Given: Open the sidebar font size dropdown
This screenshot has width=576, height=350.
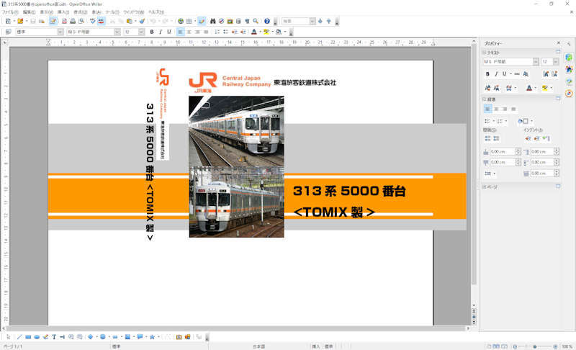Looking at the screenshot, I should click(x=556, y=62).
